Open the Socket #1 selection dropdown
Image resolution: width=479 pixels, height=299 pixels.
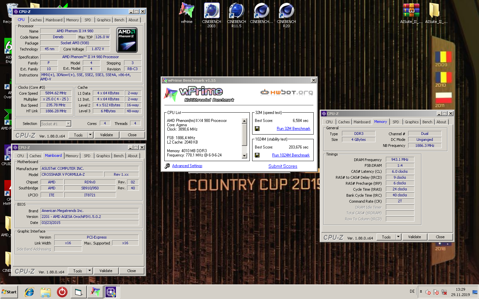click(x=68, y=124)
